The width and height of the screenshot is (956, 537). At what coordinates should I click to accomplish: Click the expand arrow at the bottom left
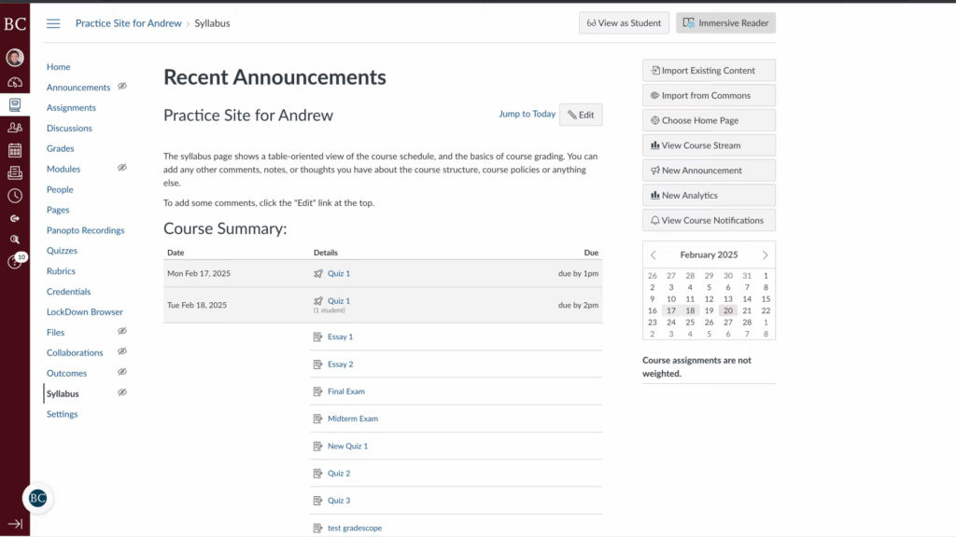pos(14,522)
